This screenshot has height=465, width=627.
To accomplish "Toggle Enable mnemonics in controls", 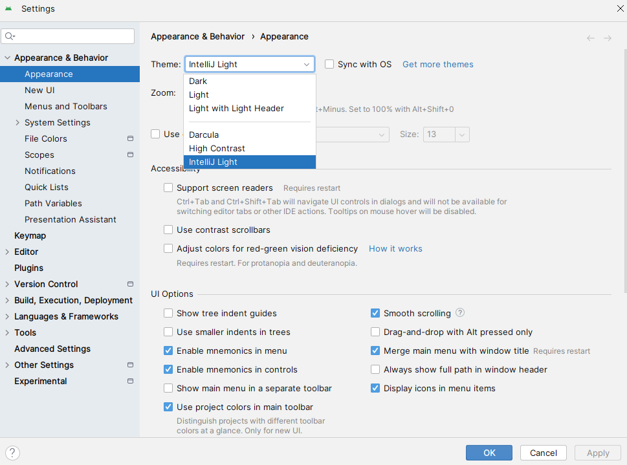I will [168, 369].
